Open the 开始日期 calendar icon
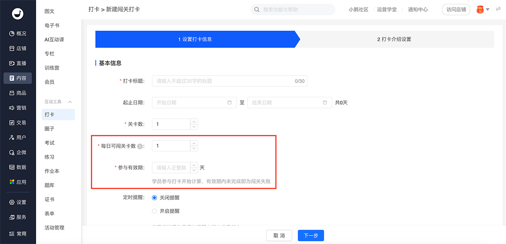The image size is (506, 244). tap(229, 103)
